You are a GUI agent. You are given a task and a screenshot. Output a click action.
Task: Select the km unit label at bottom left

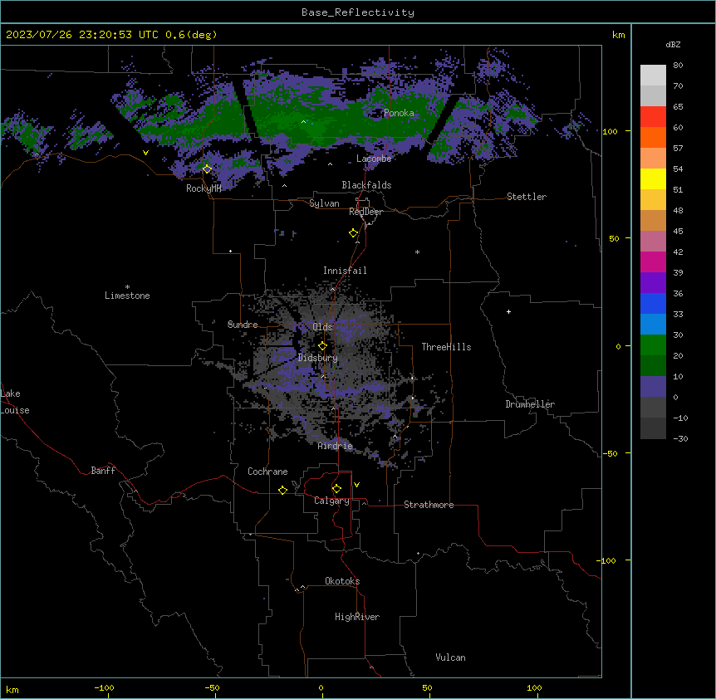12,690
